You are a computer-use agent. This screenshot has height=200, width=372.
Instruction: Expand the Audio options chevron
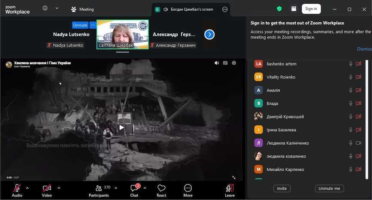click(x=27, y=188)
